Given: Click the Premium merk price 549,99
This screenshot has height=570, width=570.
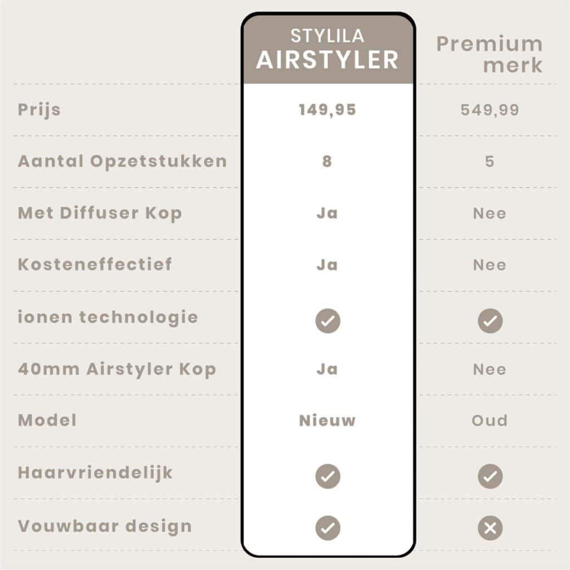Looking at the screenshot, I should coord(490,110).
